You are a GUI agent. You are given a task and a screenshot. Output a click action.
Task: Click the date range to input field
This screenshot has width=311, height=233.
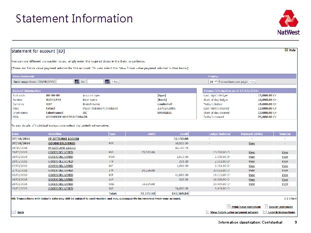click(x=95, y=82)
